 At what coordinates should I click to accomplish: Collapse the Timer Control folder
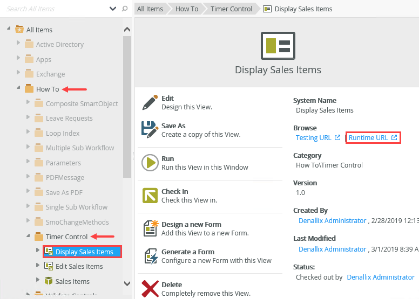coord(28,237)
